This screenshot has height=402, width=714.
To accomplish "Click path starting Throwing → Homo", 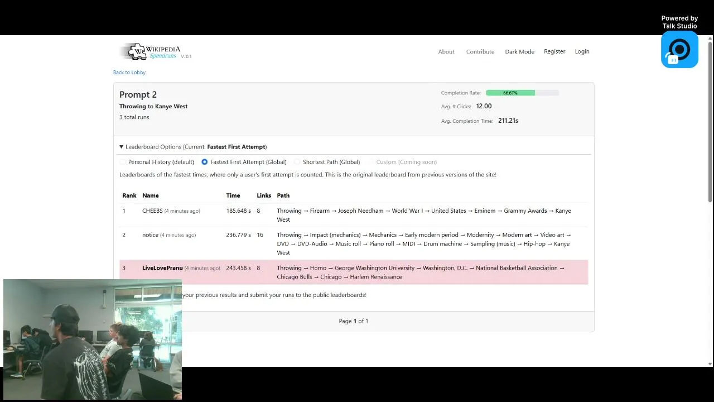I will pos(421,272).
